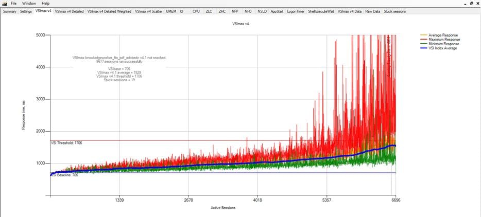Click the VSIbase = 706 annotation
The width and height of the screenshot is (481, 217).
point(119,69)
